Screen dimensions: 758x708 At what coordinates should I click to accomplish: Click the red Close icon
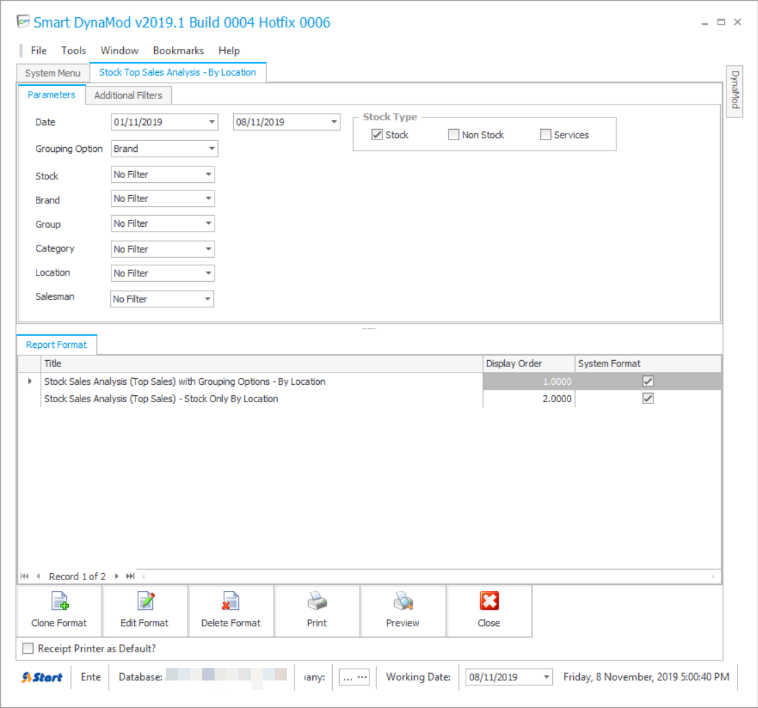(x=489, y=601)
